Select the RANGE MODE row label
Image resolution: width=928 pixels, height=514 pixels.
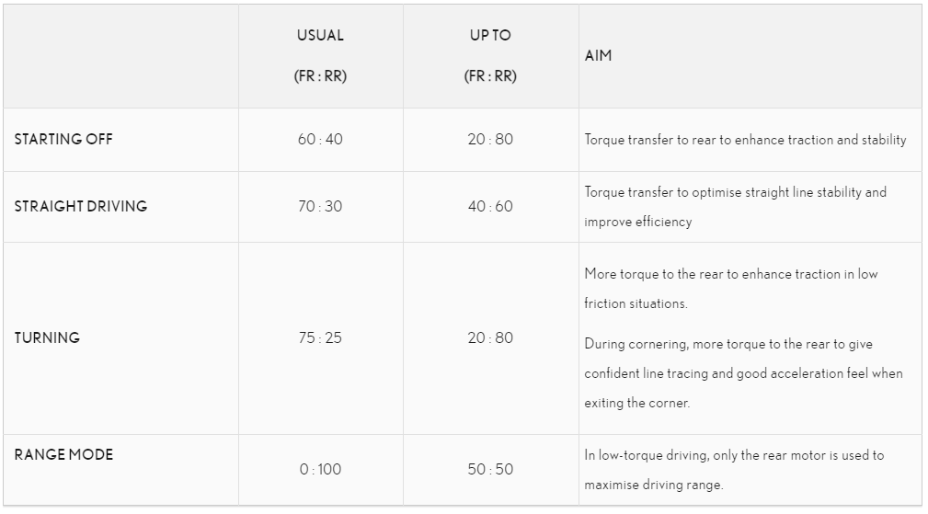(x=63, y=454)
